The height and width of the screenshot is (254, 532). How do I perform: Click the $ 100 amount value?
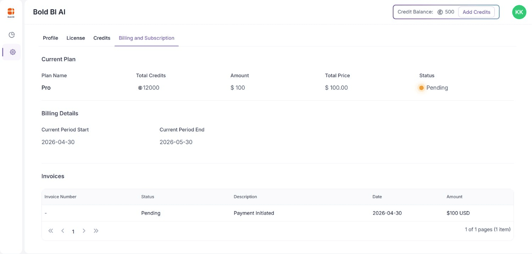click(238, 88)
